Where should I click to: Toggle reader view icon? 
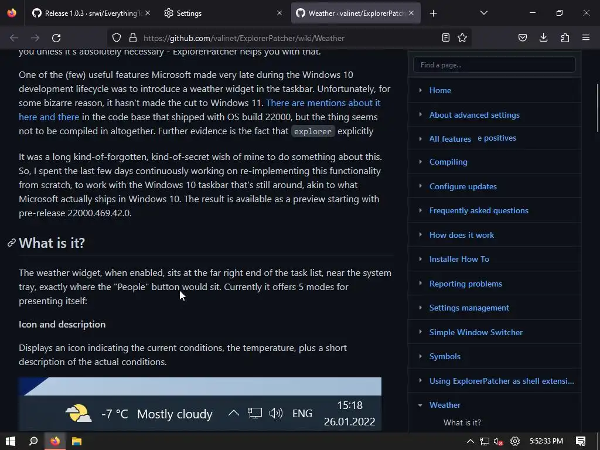(x=446, y=38)
